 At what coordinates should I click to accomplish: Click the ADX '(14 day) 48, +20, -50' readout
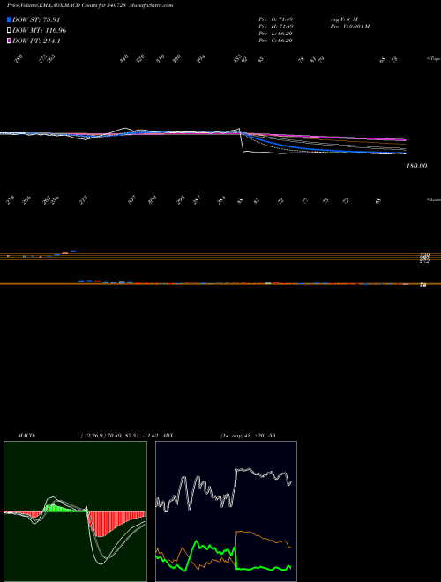point(248,435)
